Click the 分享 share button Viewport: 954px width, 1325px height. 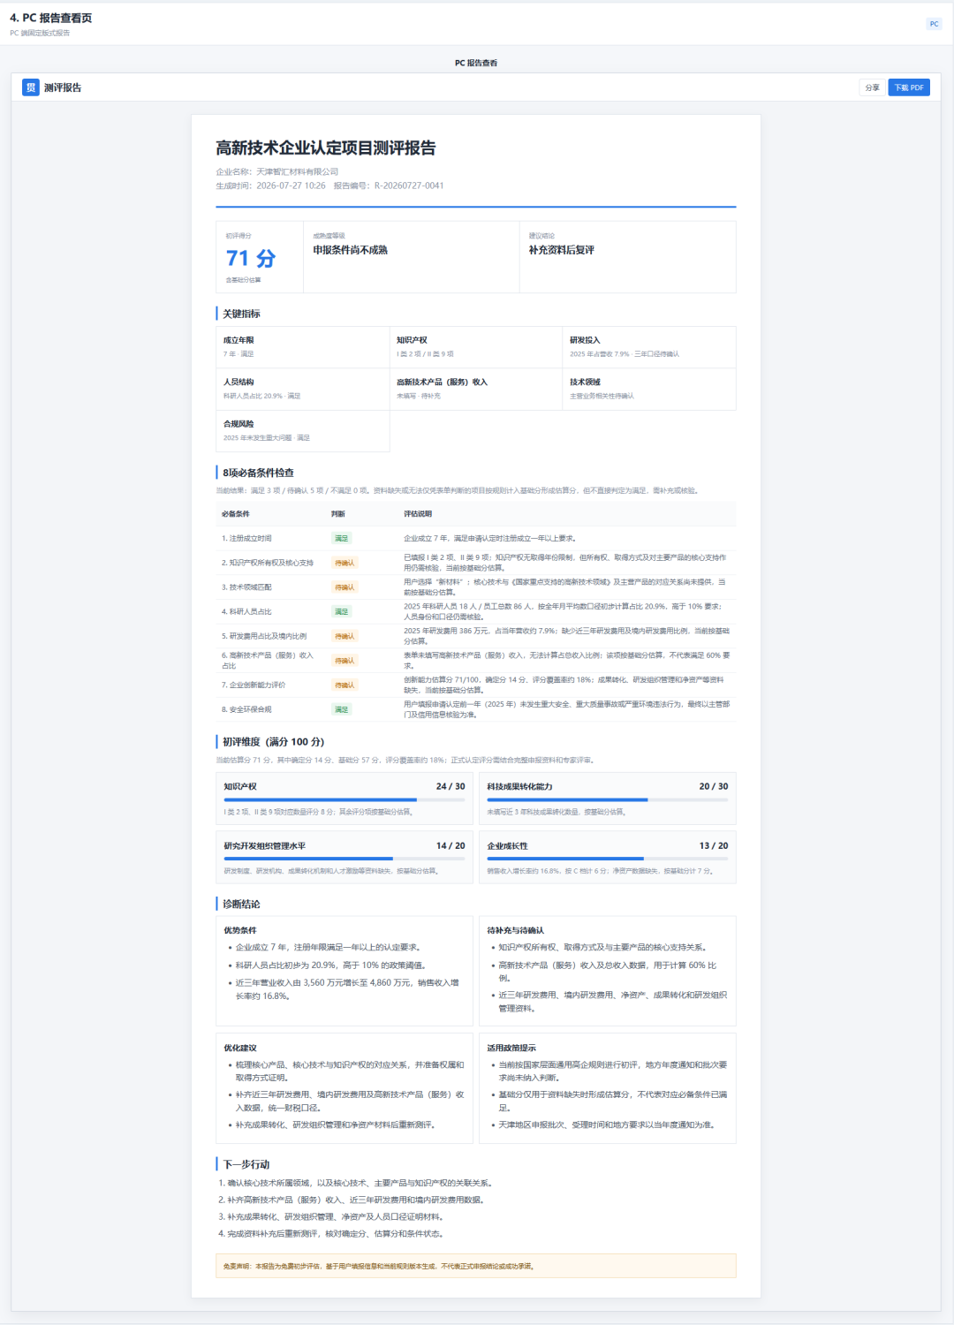(x=872, y=87)
